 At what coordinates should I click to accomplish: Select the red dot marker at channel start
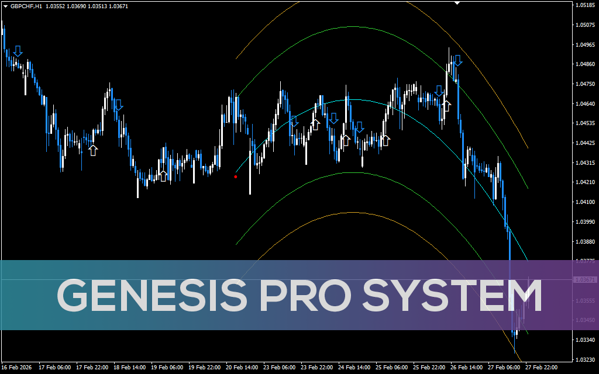coord(236,176)
